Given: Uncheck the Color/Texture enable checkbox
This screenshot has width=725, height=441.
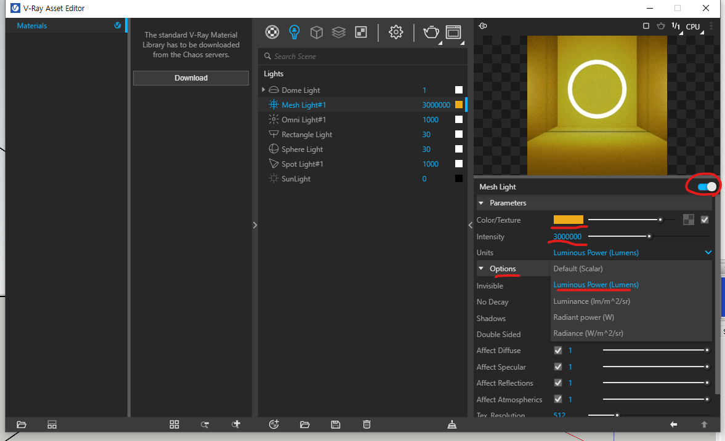Looking at the screenshot, I should click(705, 220).
